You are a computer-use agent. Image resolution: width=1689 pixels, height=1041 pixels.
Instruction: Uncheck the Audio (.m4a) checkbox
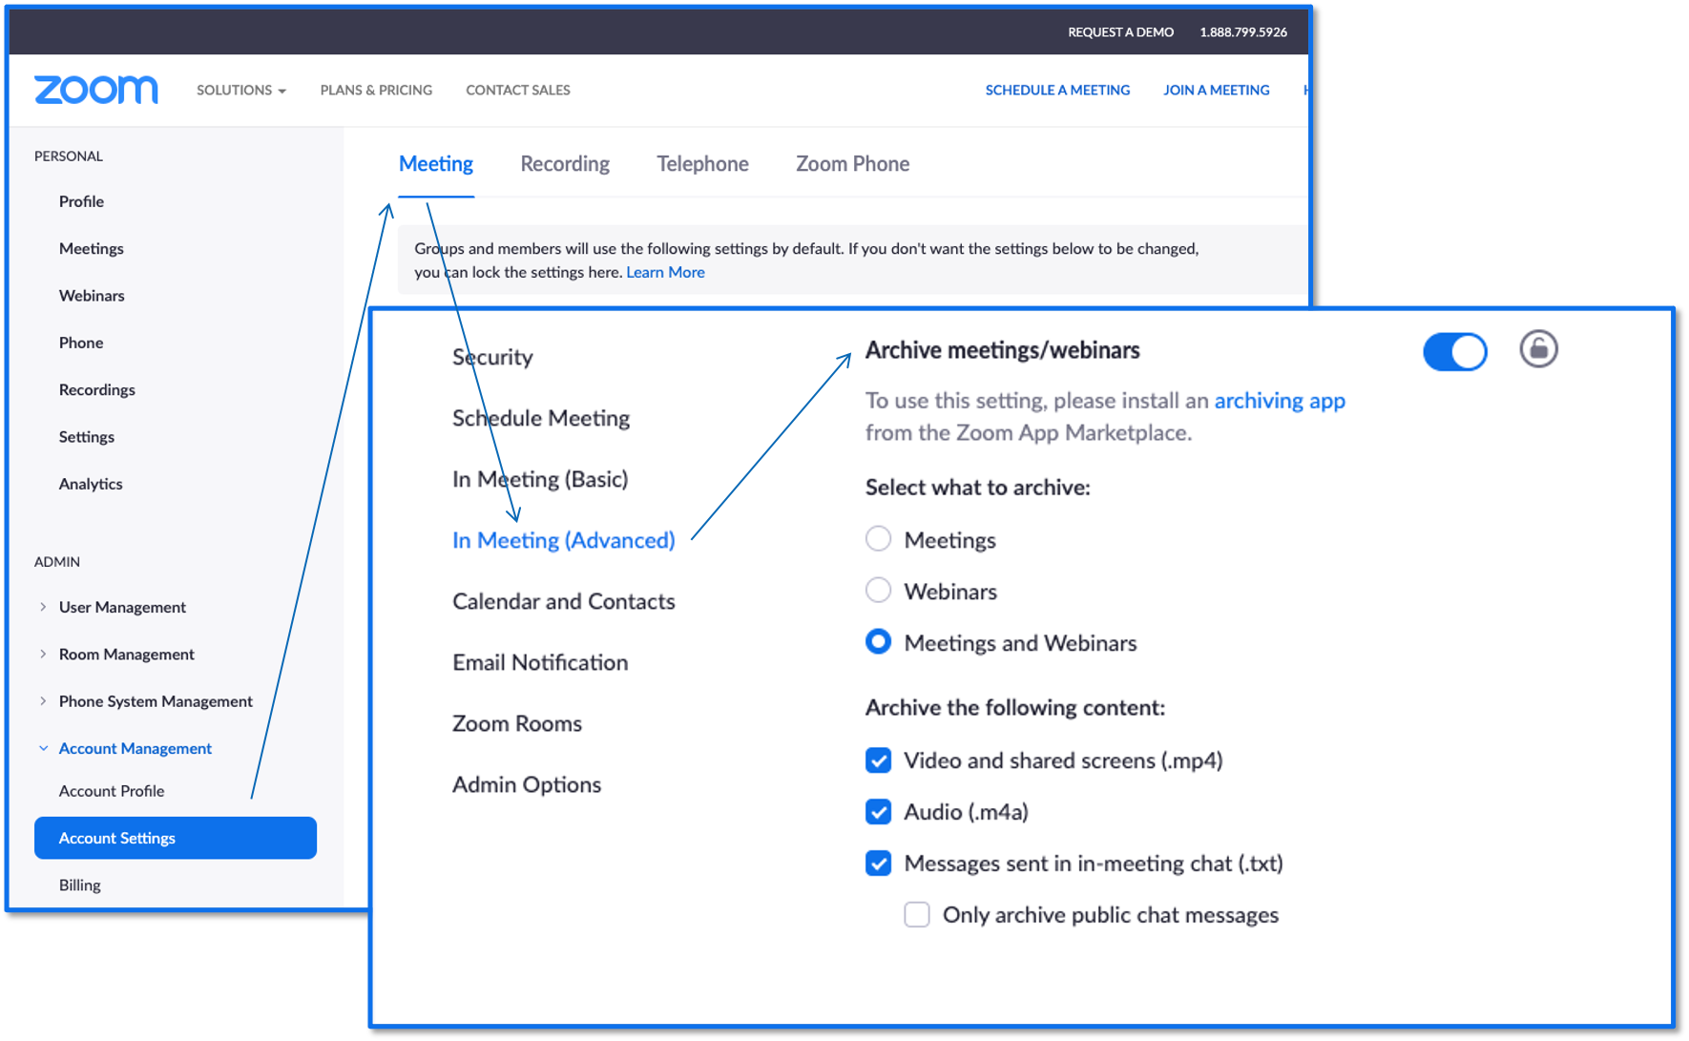point(878,812)
